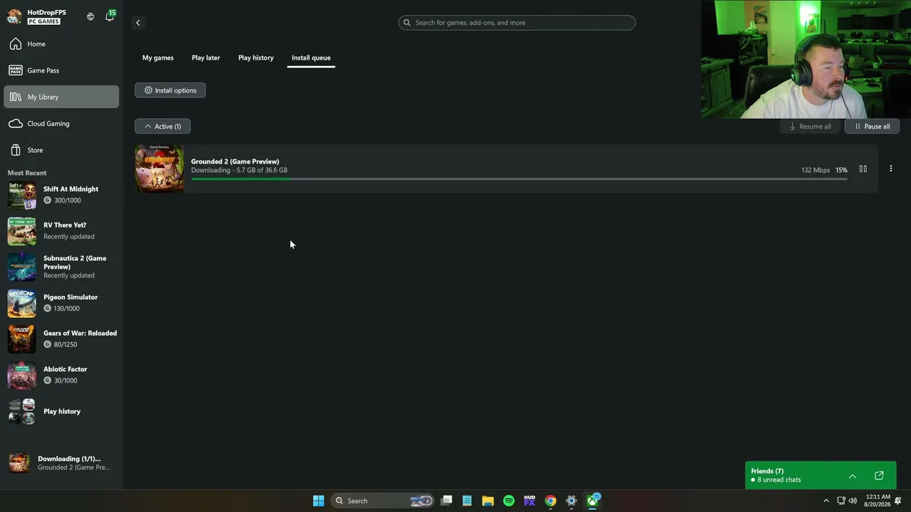This screenshot has height=512, width=911.
Task: Open Pigeon Simulator from Most Recent
Action: (x=63, y=303)
